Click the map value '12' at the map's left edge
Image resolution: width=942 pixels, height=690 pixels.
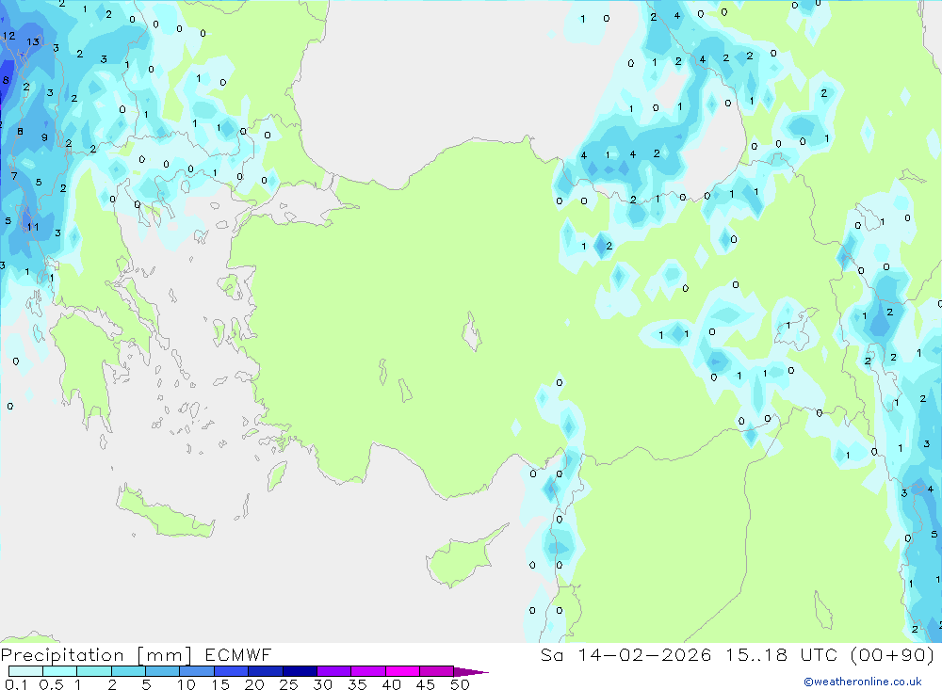pyautogui.click(x=8, y=36)
